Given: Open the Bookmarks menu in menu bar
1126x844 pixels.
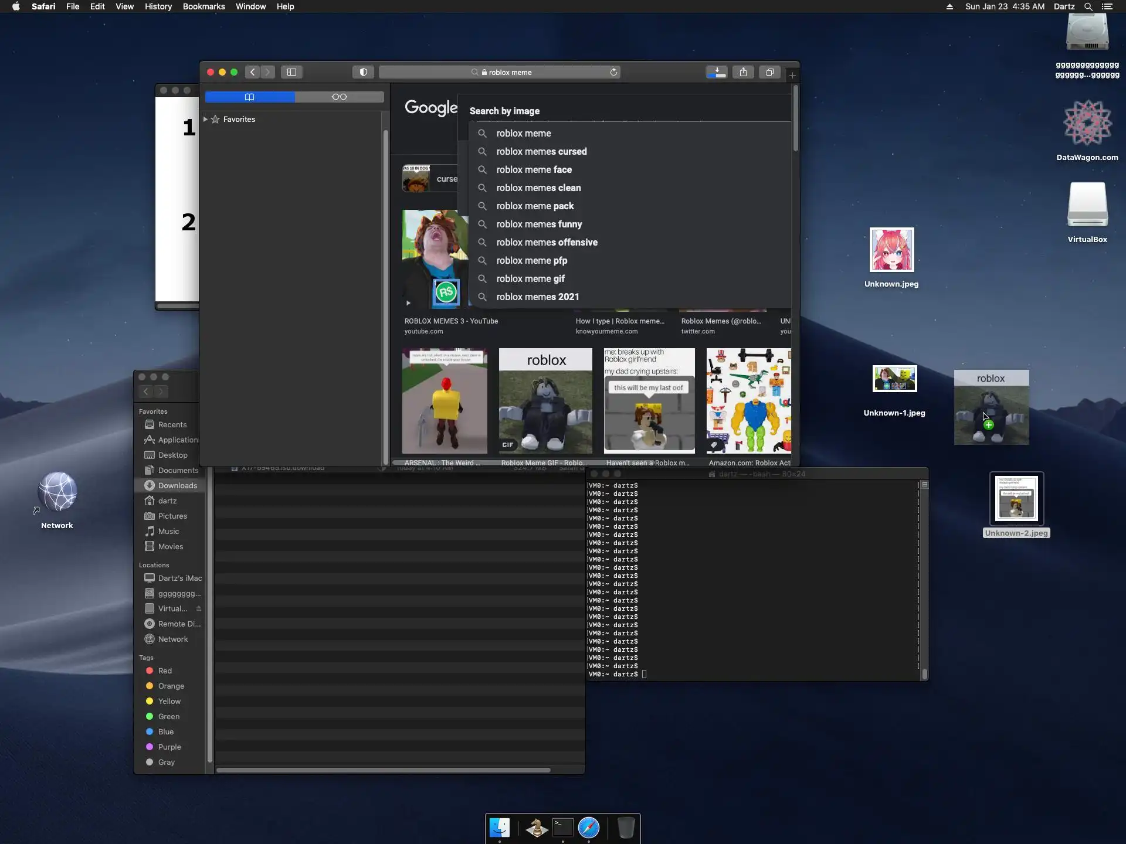Looking at the screenshot, I should [x=204, y=6].
